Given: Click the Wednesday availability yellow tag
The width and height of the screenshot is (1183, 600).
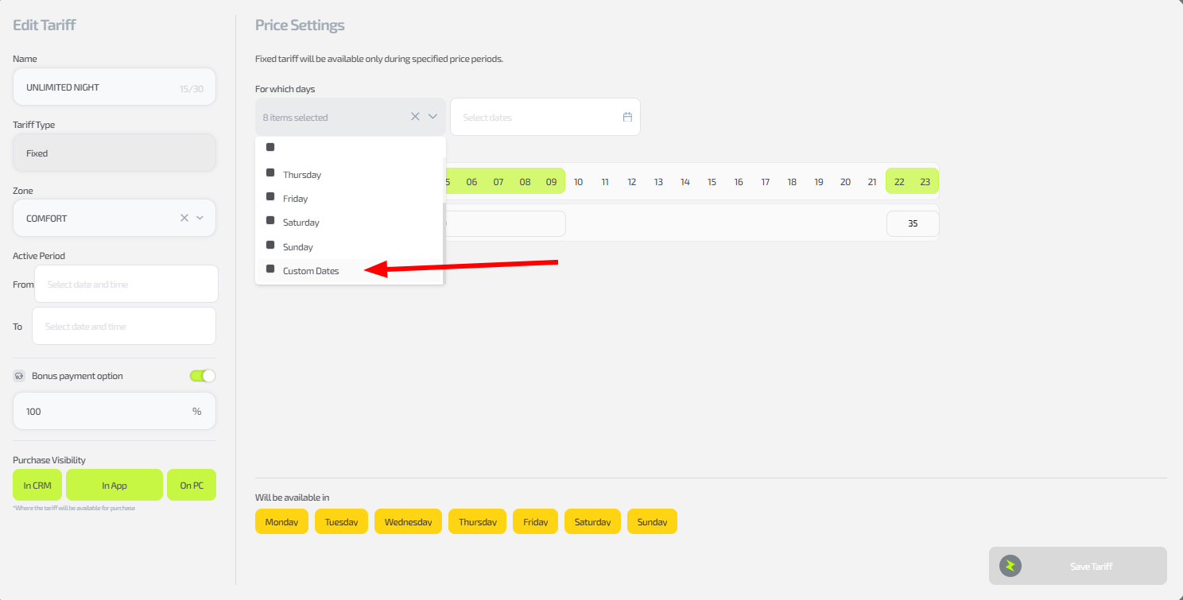Looking at the screenshot, I should coord(408,522).
